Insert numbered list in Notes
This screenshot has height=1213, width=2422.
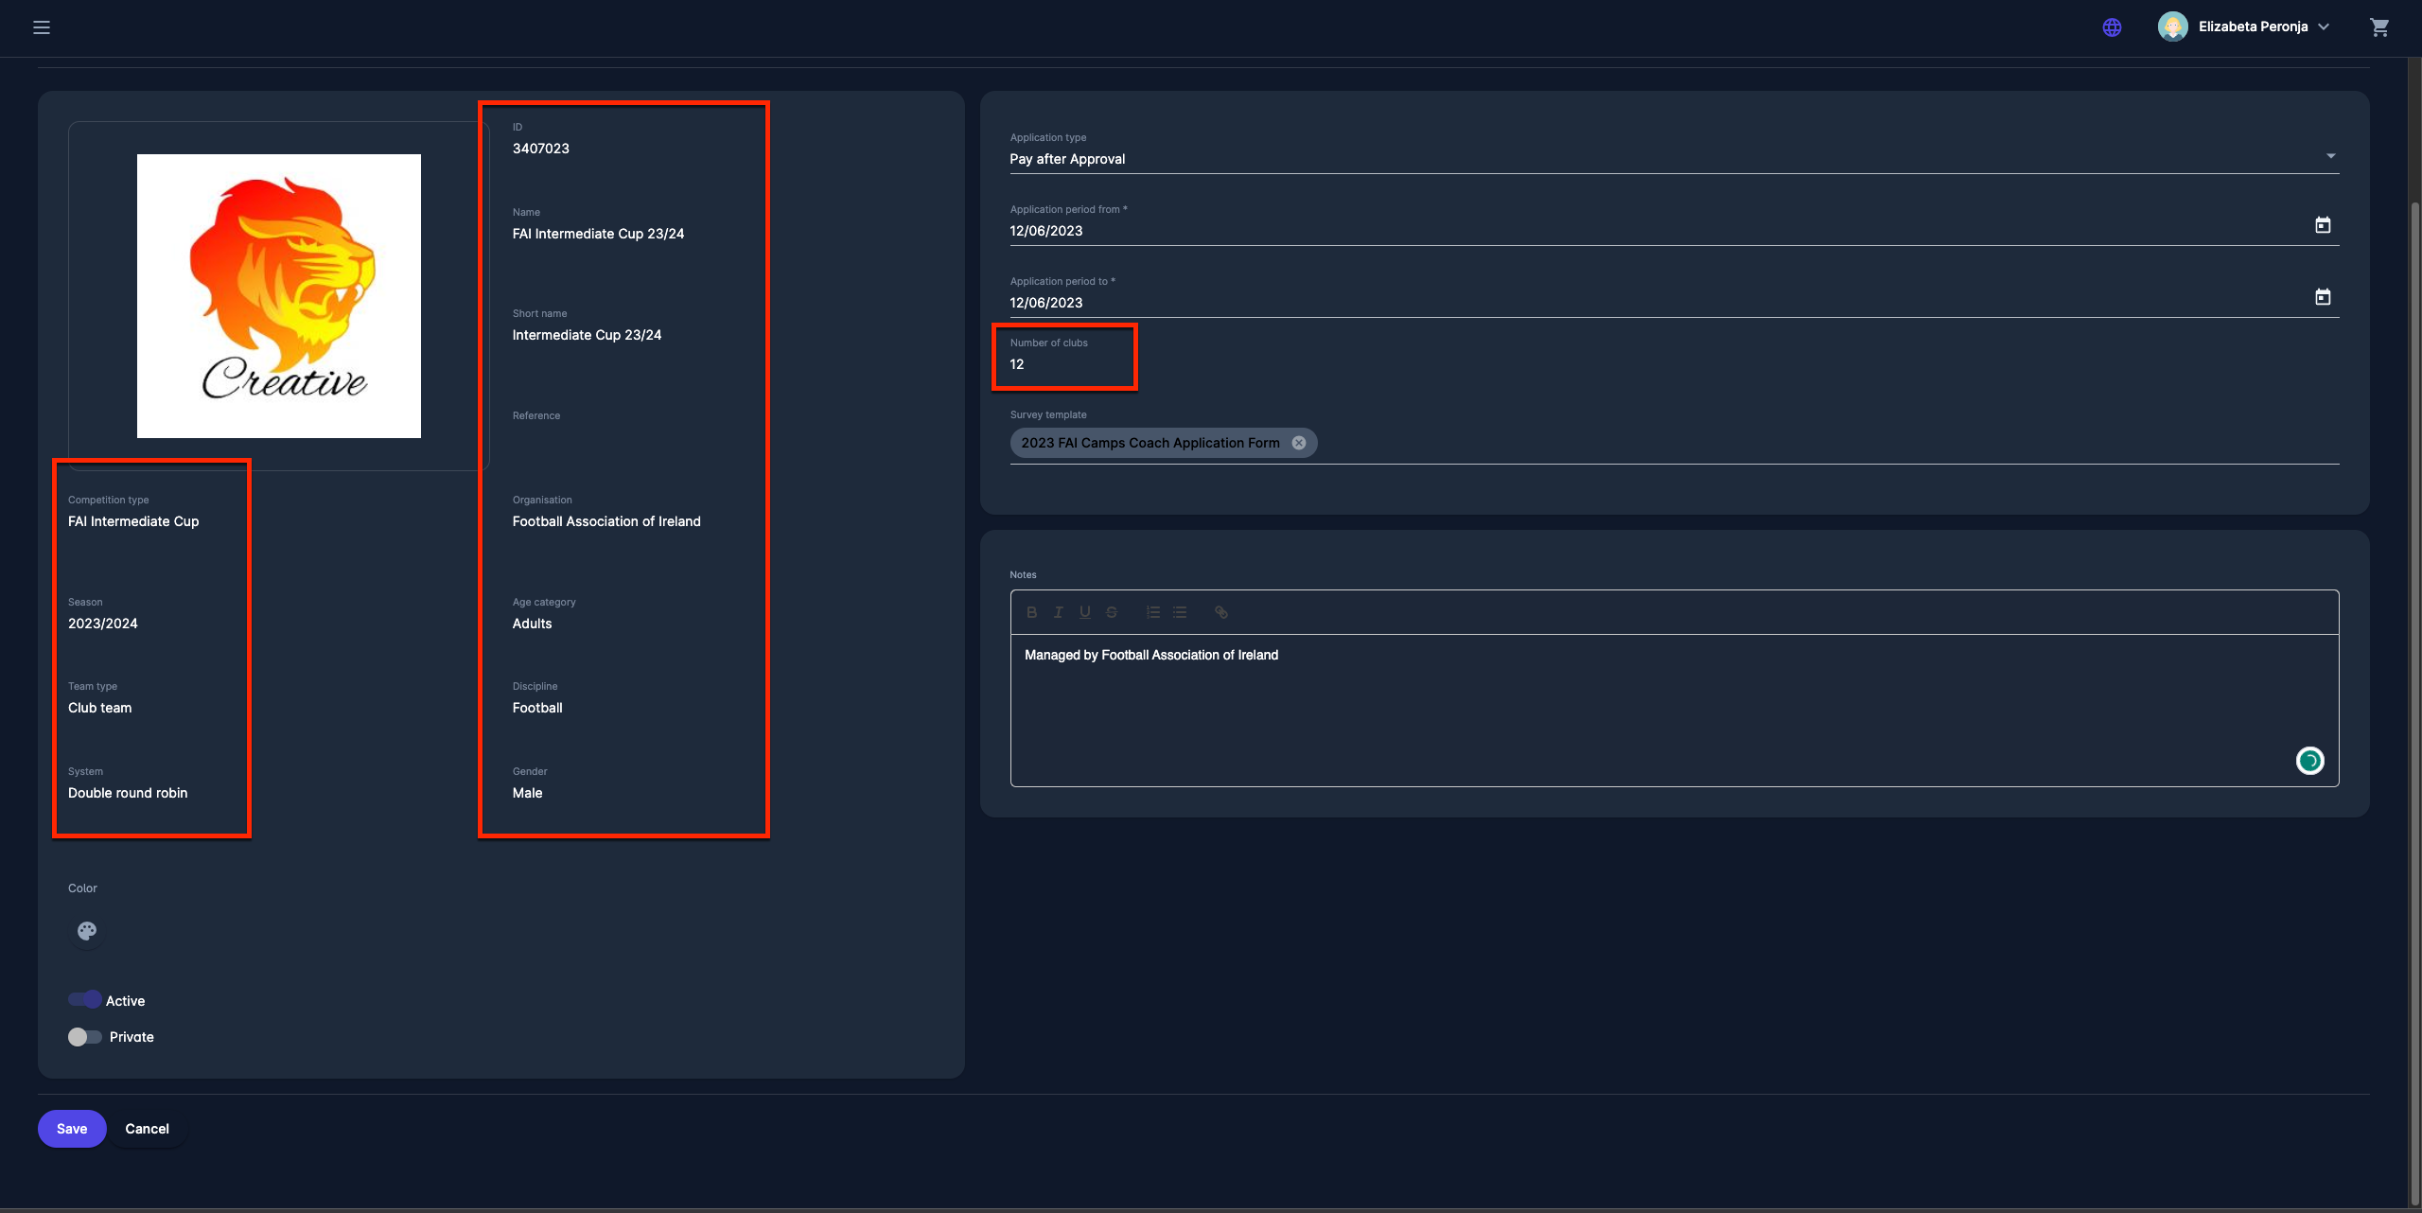(x=1152, y=612)
